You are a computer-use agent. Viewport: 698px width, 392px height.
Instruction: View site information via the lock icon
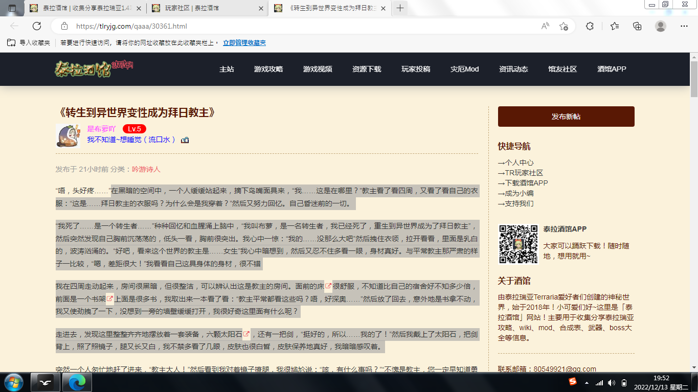point(64,26)
